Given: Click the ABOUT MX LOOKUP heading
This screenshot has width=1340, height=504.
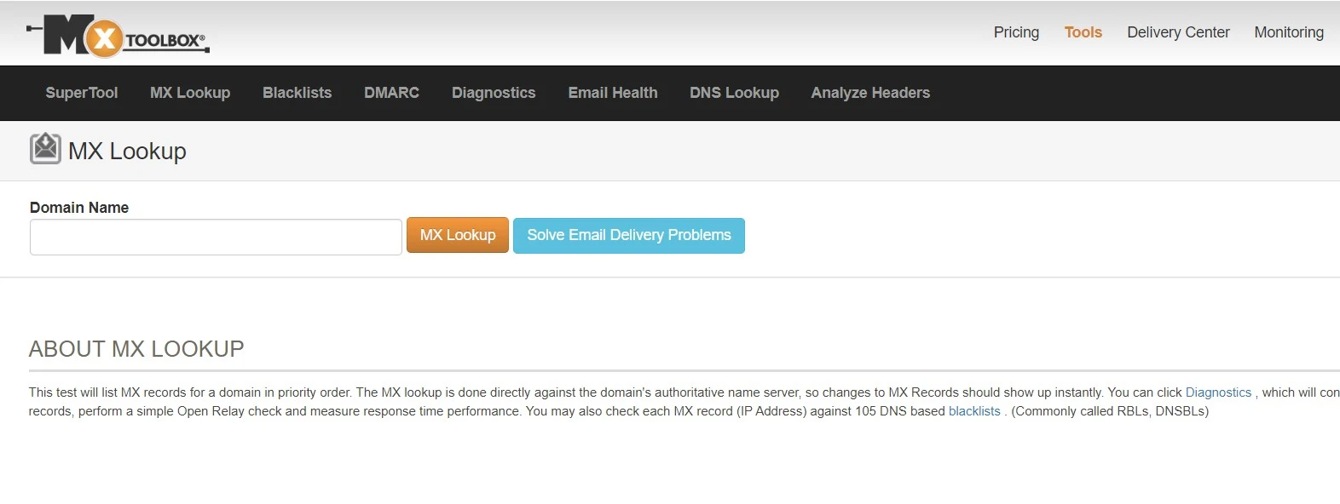Looking at the screenshot, I should coord(136,349).
